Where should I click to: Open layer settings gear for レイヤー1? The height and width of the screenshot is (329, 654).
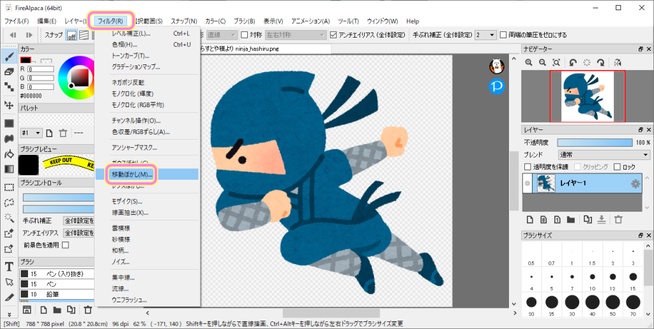tap(635, 184)
